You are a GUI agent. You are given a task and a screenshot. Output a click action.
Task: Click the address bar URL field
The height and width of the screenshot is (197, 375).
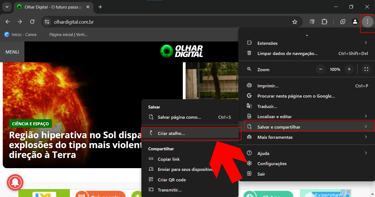point(170,22)
